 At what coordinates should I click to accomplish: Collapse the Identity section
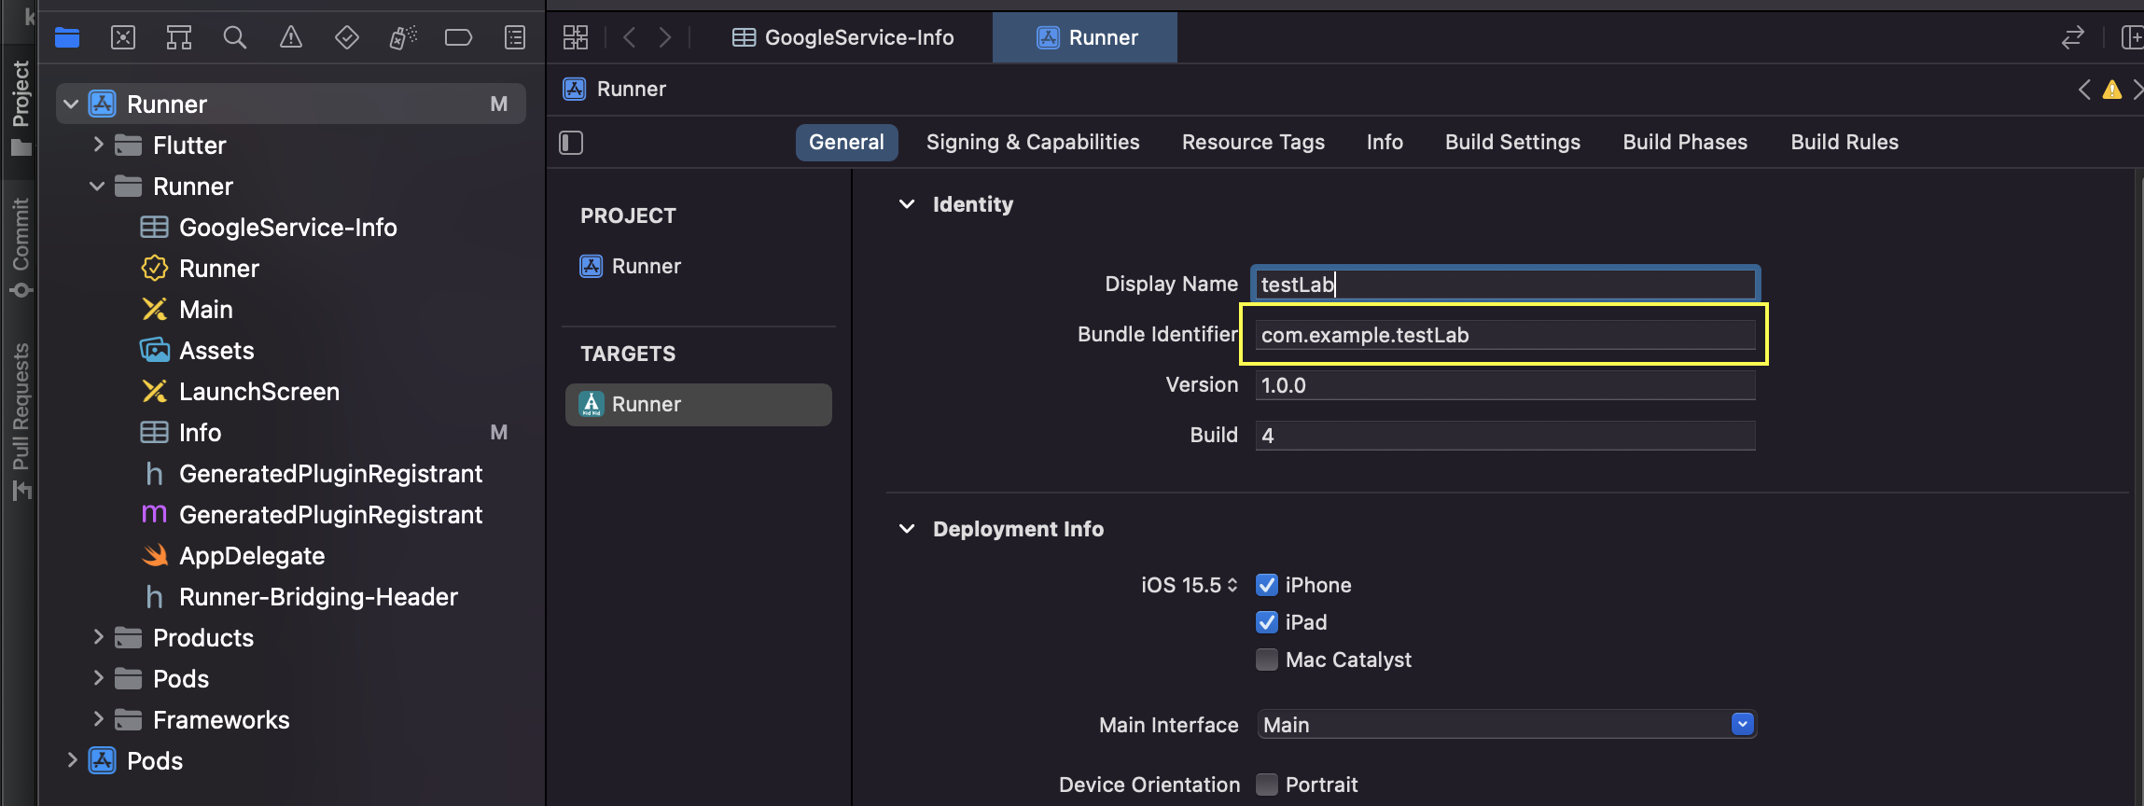907,204
